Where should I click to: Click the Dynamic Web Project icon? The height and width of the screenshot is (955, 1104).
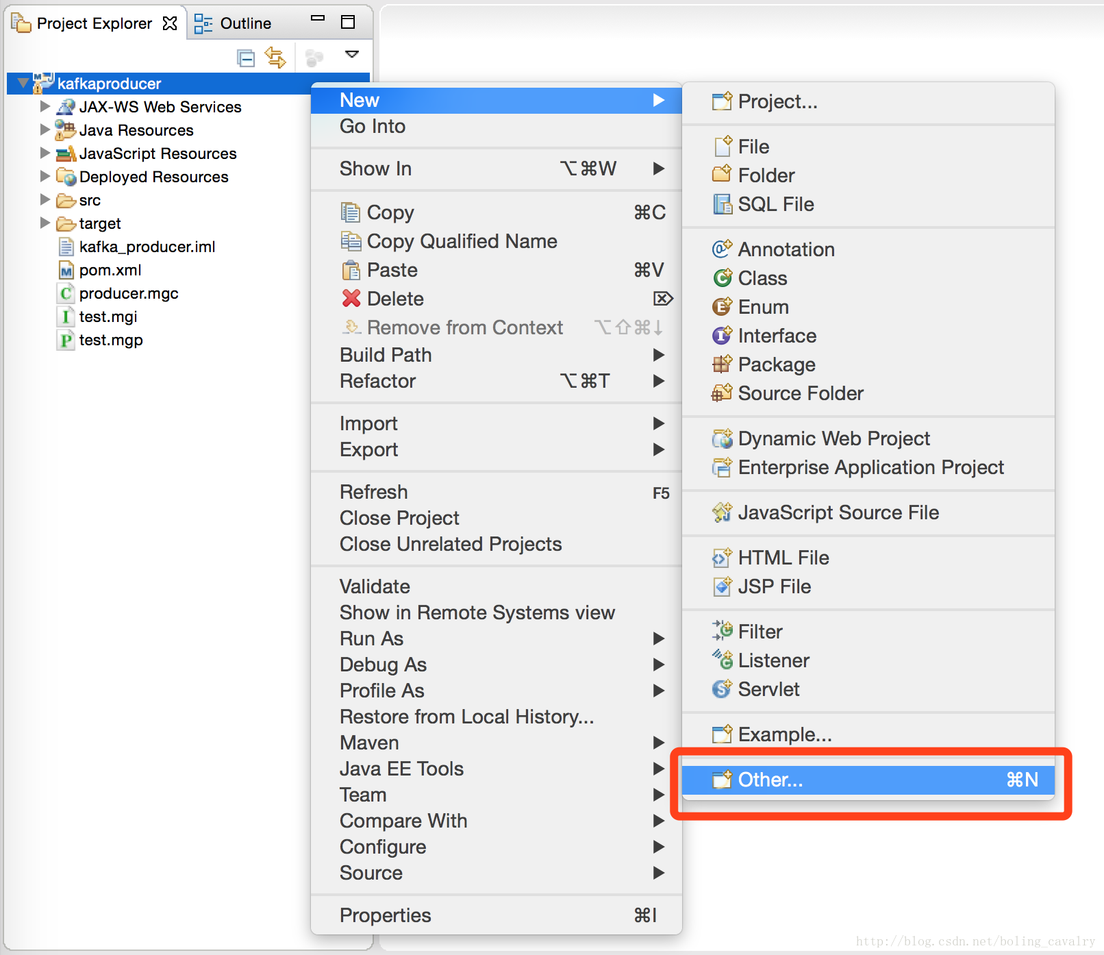(x=723, y=438)
